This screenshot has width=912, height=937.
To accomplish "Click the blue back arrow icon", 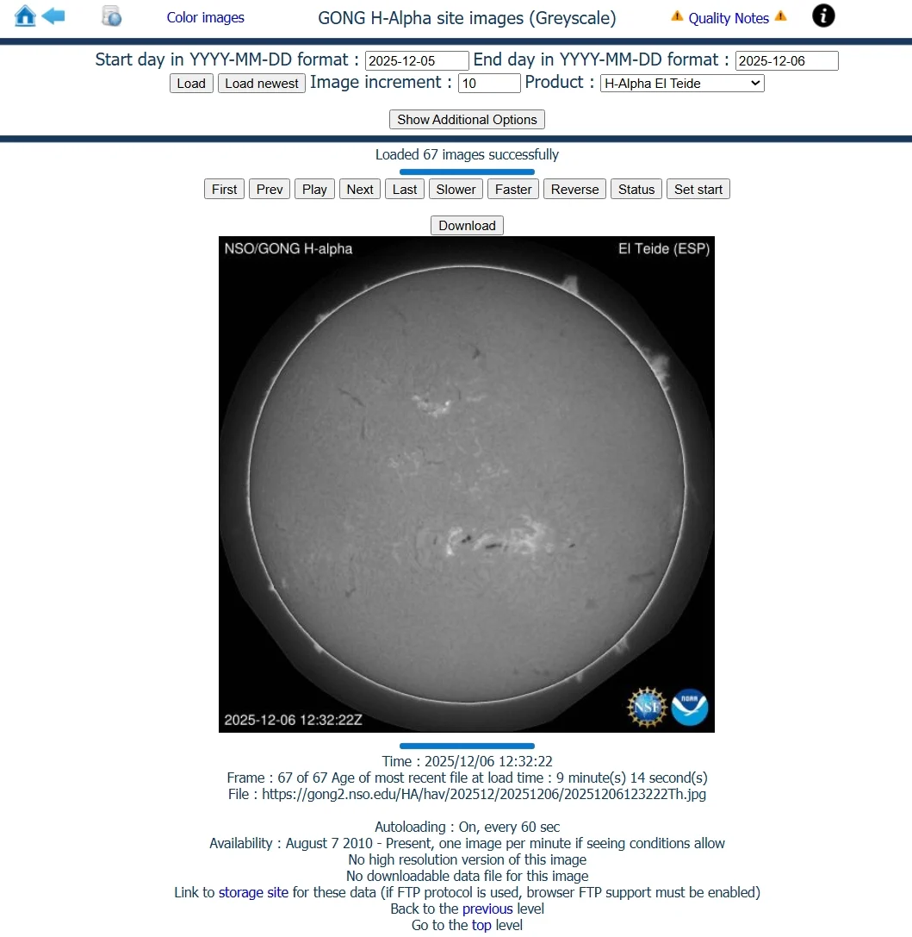I will coord(53,16).
